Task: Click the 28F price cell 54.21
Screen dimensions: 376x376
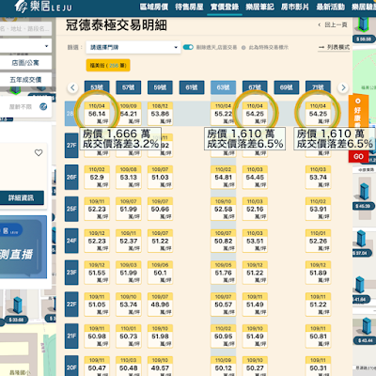Action: 129,114
